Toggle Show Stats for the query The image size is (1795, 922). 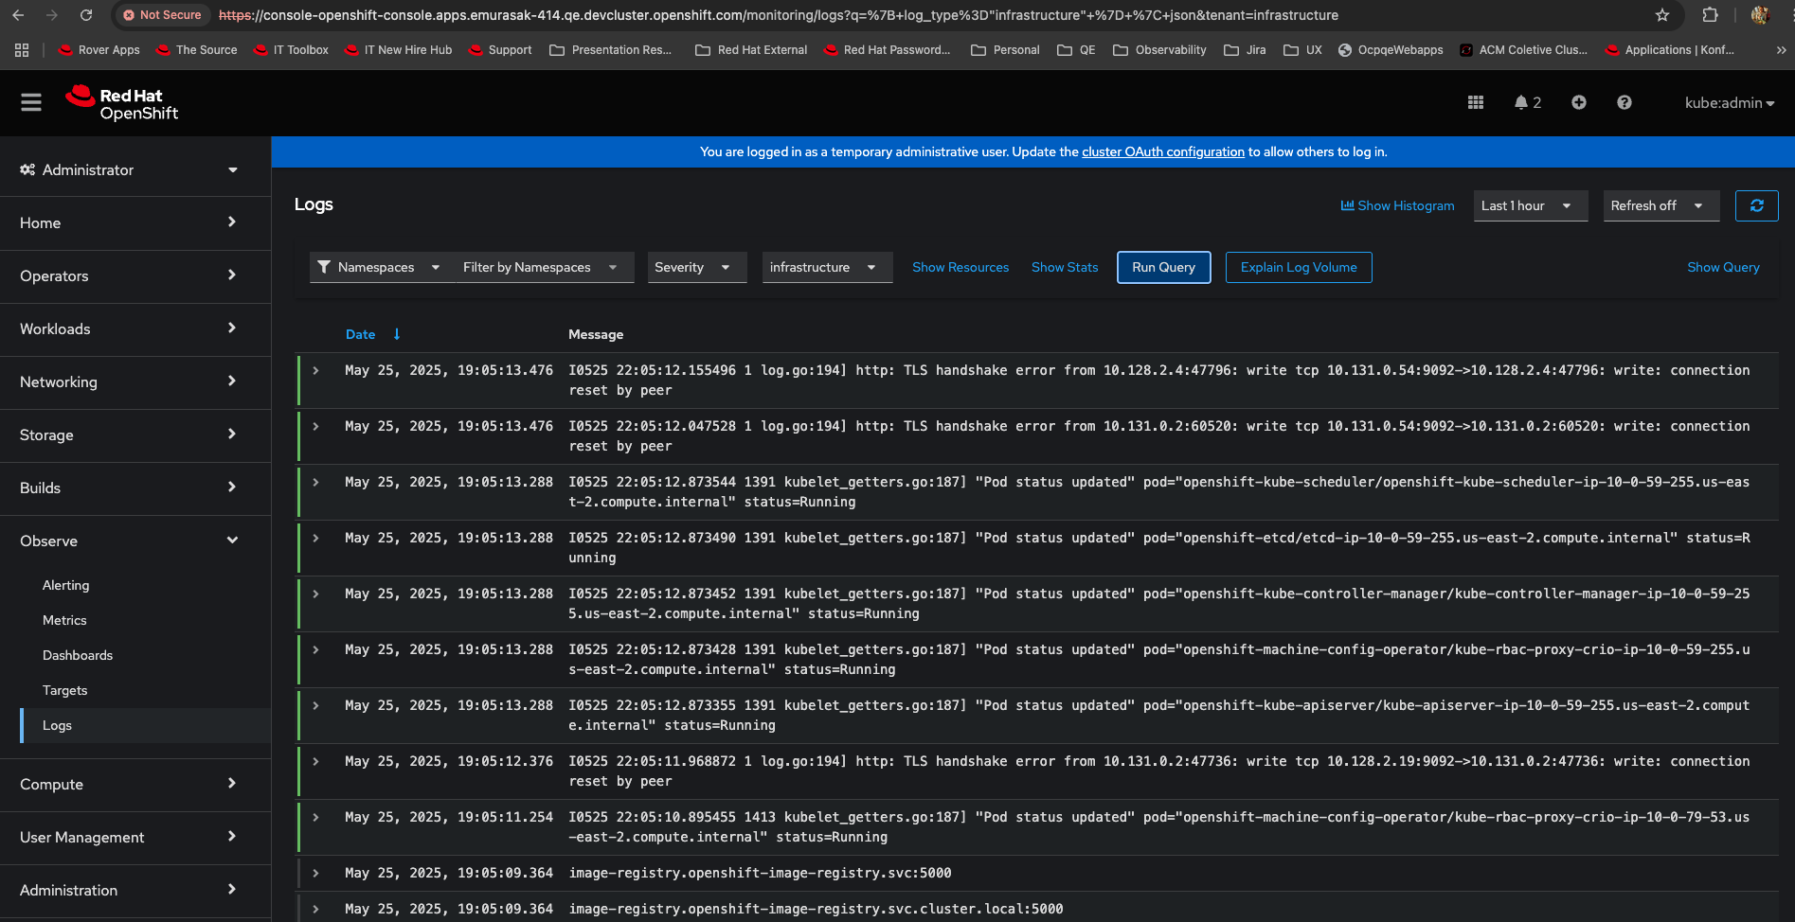click(1064, 267)
